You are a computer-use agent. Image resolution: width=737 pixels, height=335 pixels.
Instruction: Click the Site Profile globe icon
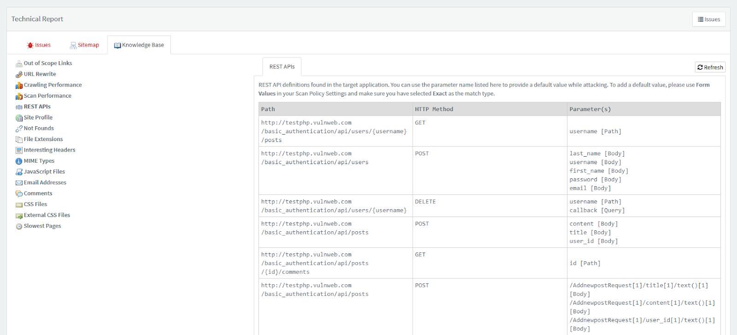coord(19,118)
